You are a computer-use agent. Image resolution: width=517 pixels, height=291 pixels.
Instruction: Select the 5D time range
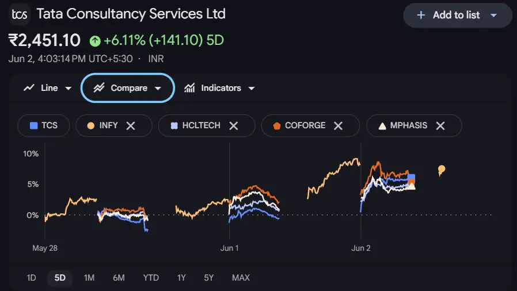click(x=60, y=278)
